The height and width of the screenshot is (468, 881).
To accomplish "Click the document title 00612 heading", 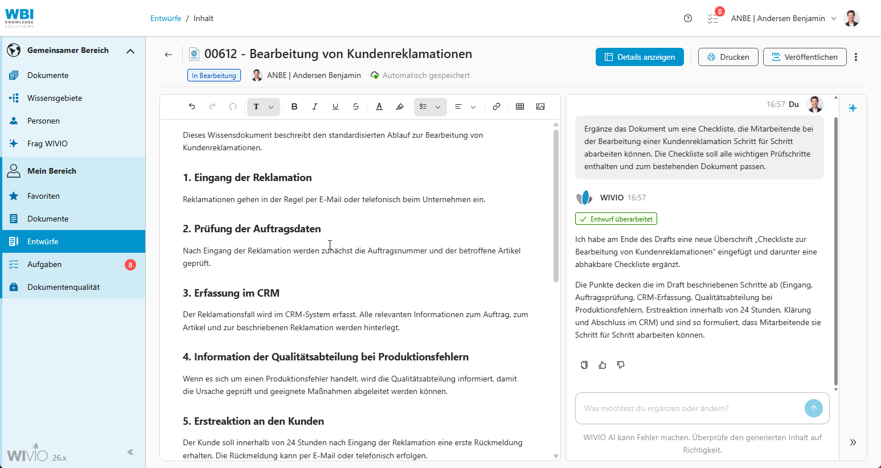I will (338, 54).
